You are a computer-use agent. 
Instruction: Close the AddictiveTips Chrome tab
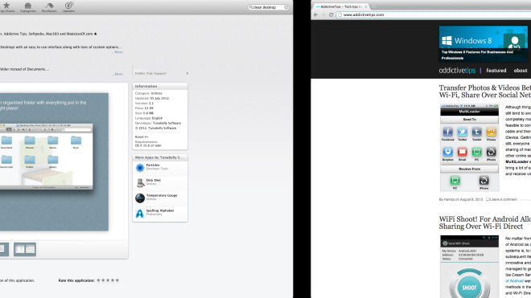[x=366, y=6]
